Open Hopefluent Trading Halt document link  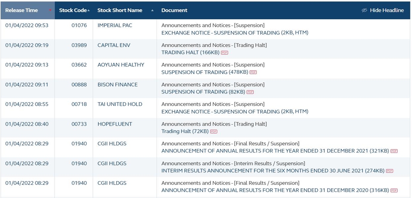pos(185,131)
